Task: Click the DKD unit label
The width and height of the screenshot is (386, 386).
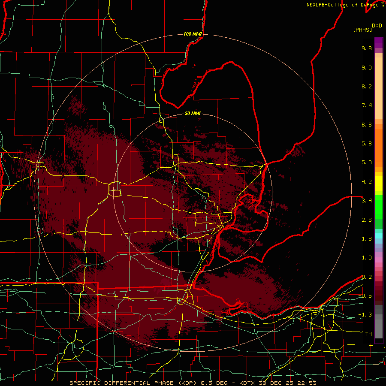Action: click(x=377, y=26)
